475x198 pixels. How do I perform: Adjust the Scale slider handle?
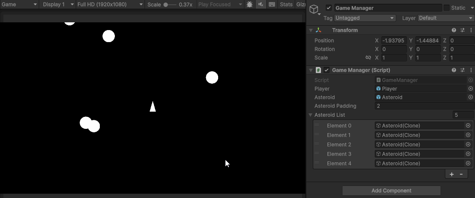(x=166, y=5)
